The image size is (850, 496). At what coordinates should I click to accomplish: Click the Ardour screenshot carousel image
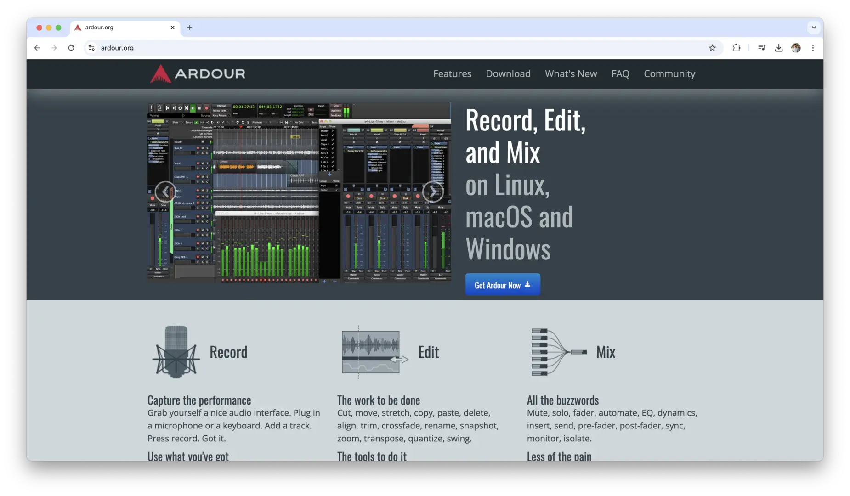299,192
